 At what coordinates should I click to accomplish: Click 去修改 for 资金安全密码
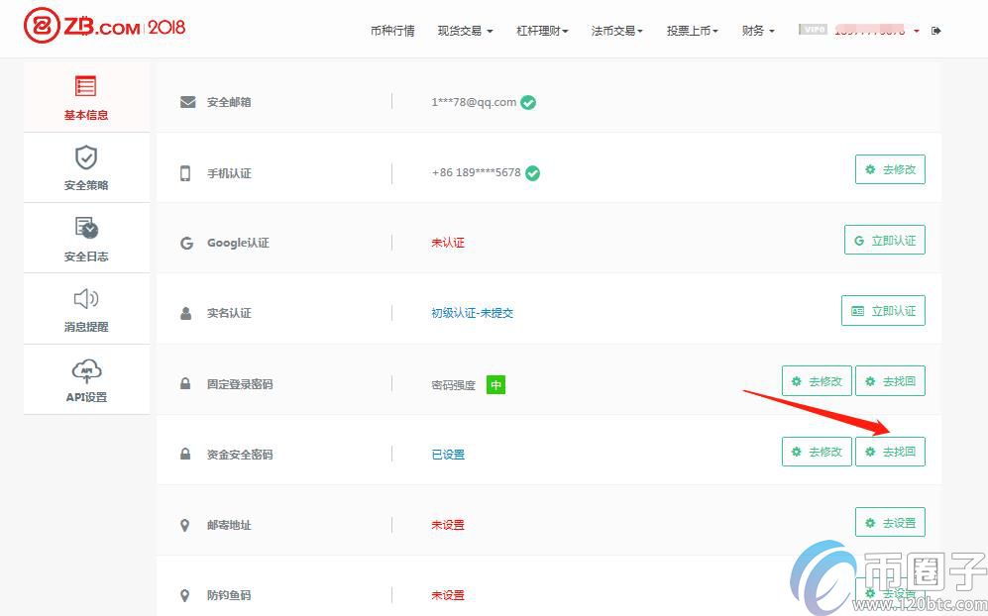click(x=817, y=452)
